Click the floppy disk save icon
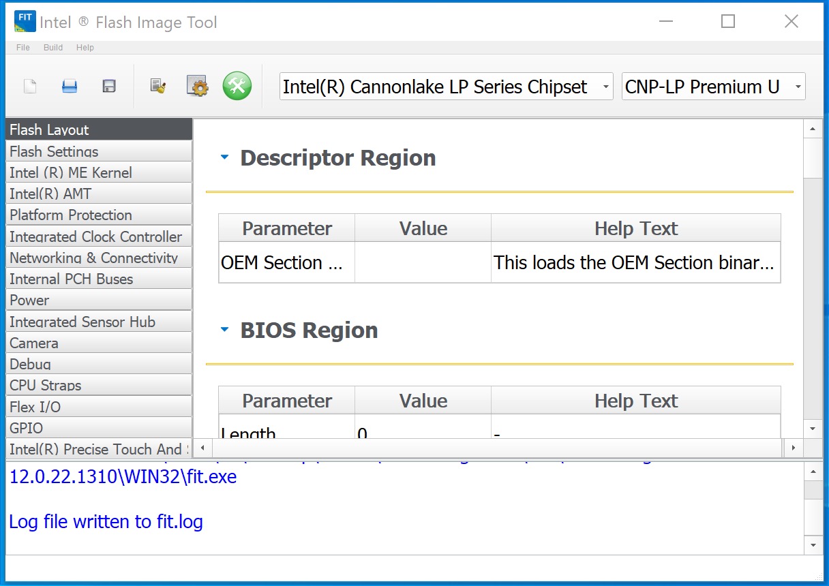Screen dimensions: 829x586 (x=109, y=87)
